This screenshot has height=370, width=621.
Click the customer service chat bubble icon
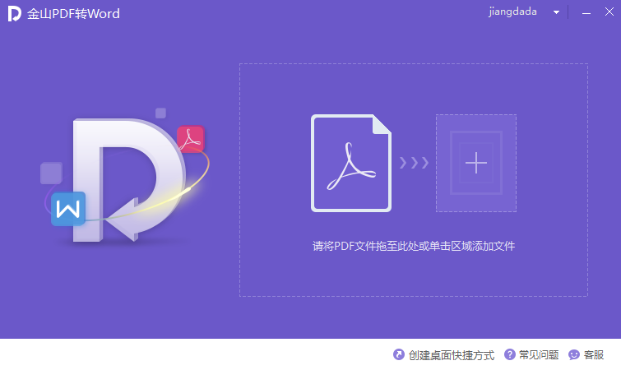click(x=574, y=355)
